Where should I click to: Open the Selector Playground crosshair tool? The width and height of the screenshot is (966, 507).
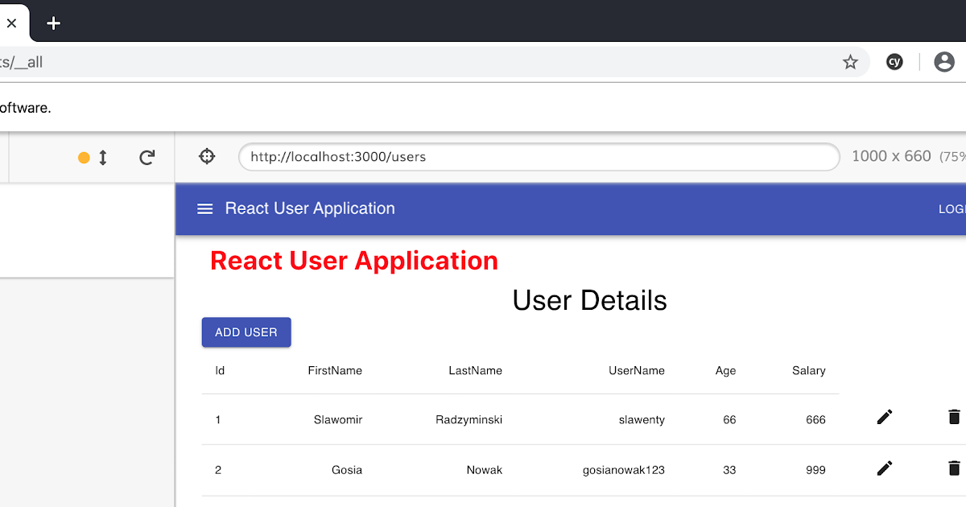(x=207, y=157)
